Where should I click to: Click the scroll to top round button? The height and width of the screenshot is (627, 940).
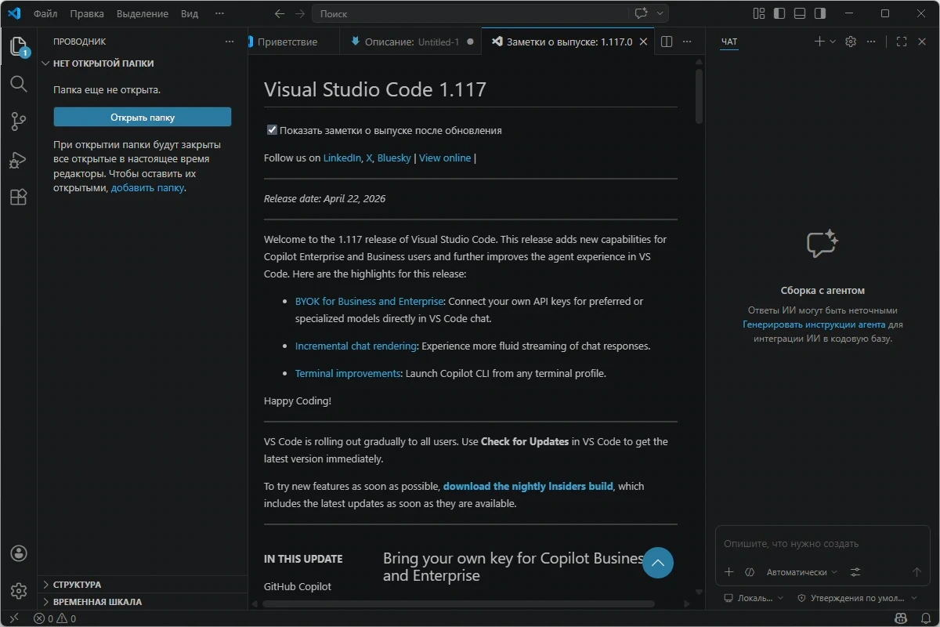[x=658, y=563]
